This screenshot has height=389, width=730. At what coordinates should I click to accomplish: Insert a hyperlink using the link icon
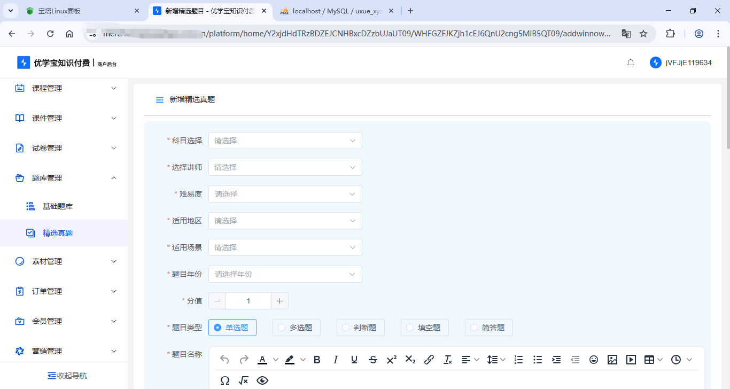(429, 360)
